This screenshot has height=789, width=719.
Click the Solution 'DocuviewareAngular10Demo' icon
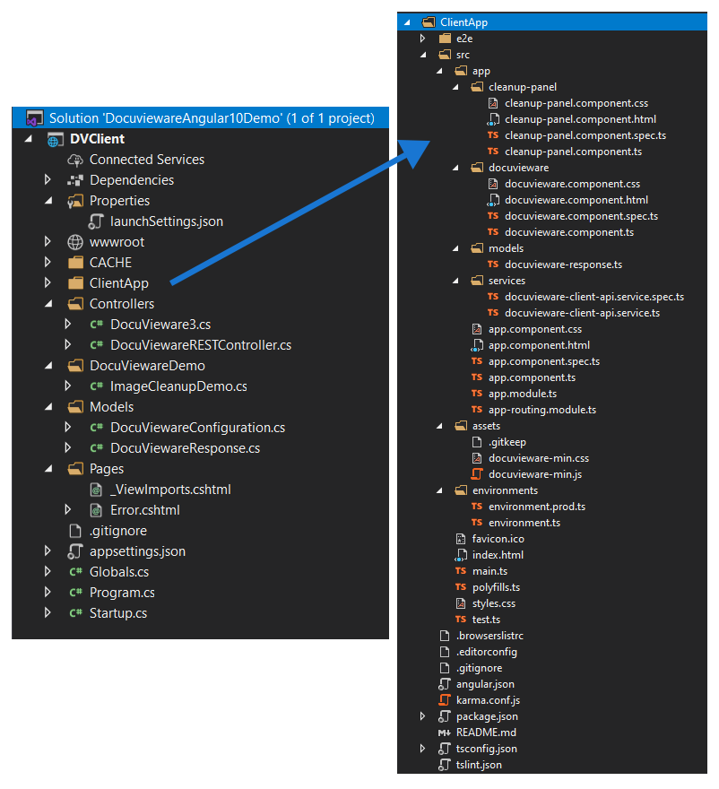coord(35,118)
